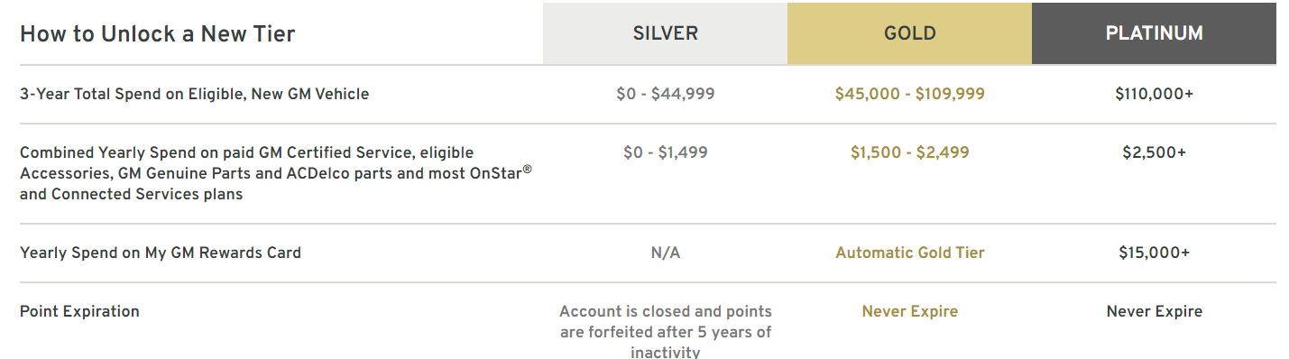Click the Gold $1,500 - $2,499 value

pyautogui.click(x=909, y=153)
